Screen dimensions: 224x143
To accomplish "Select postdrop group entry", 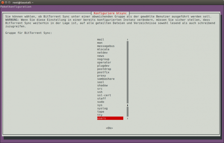I will [104, 69].
